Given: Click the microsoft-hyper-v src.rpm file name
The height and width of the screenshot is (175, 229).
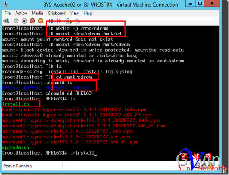Looking at the screenshot, I should point(66,136).
